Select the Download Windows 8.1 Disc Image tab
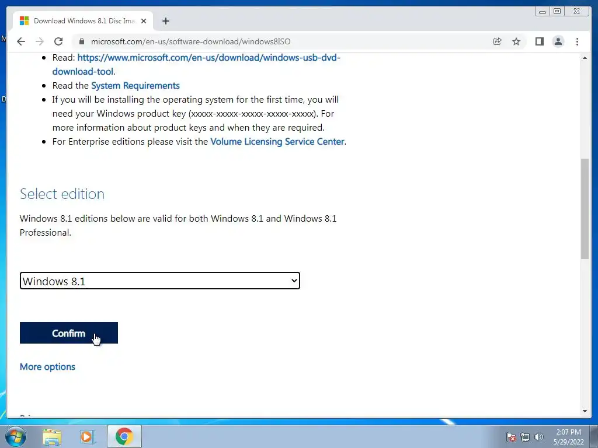This screenshot has width=598, height=448. click(x=83, y=21)
